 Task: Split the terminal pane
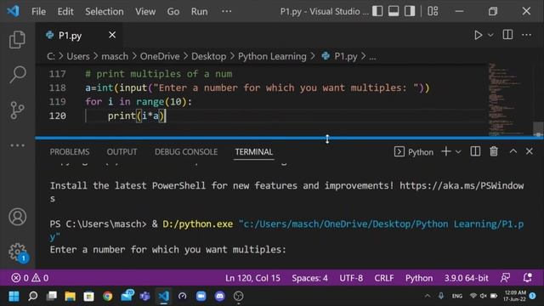(475, 151)
